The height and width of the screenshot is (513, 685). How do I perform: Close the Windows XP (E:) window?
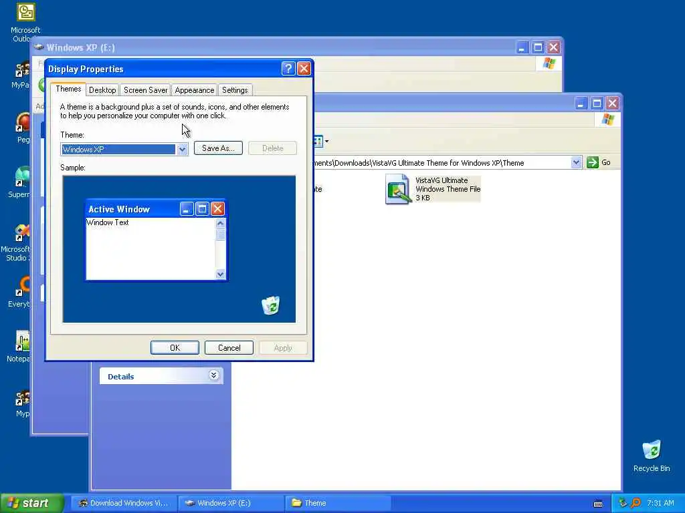coord(553,47)
